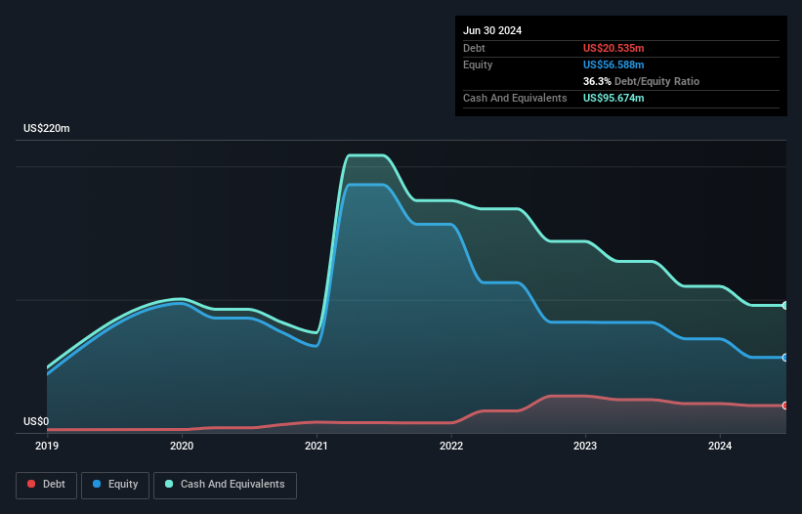
Task: Toggle the Cash And Equivalents legend button
Action: [x=225, y=485]
